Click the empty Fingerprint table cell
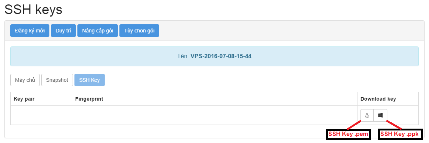429x143 pixels. click(x=214, y=115)
